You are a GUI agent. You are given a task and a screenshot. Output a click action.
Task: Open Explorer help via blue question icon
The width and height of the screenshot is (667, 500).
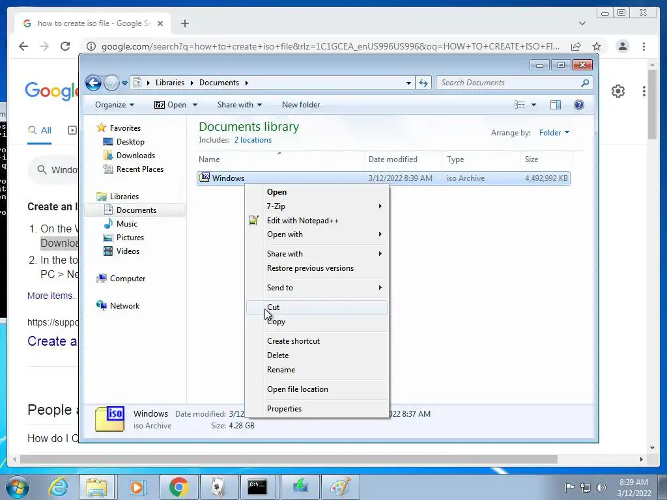578,105
